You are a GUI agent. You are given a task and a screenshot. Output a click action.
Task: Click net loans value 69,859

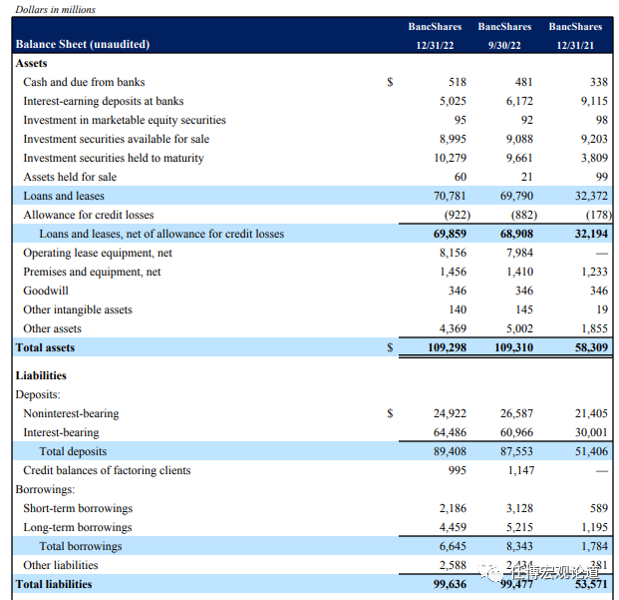pyautogui.click(x=450, y=234)
